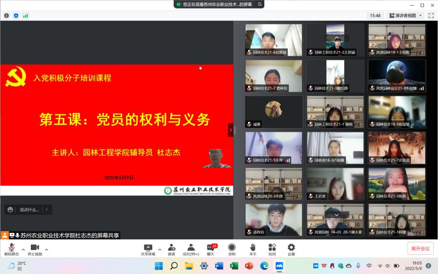Collapse the participant gallery side arrow
Screen dimensions: 438x274
click(x=231, y=130)
